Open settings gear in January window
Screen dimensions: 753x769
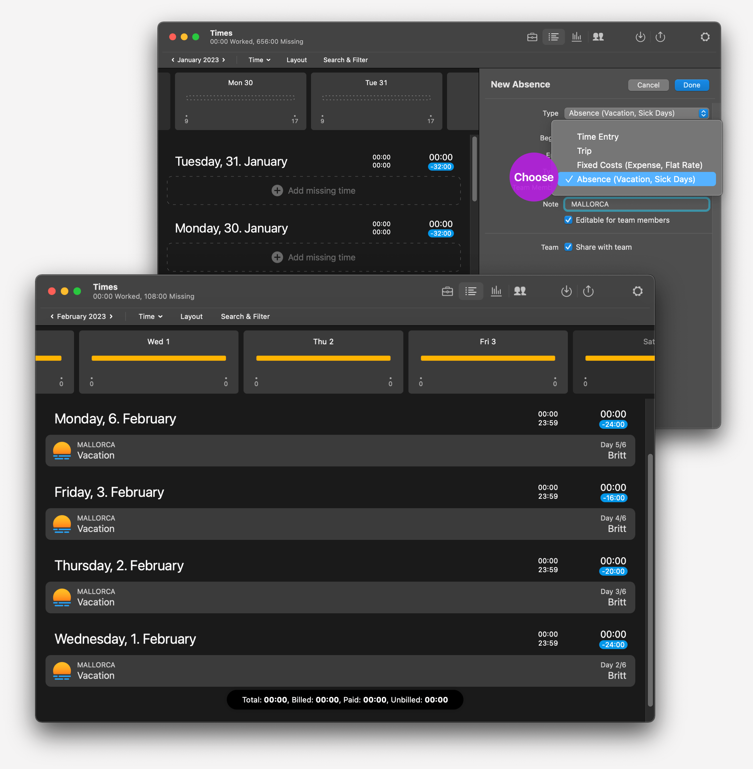click(x=705, y=37)
